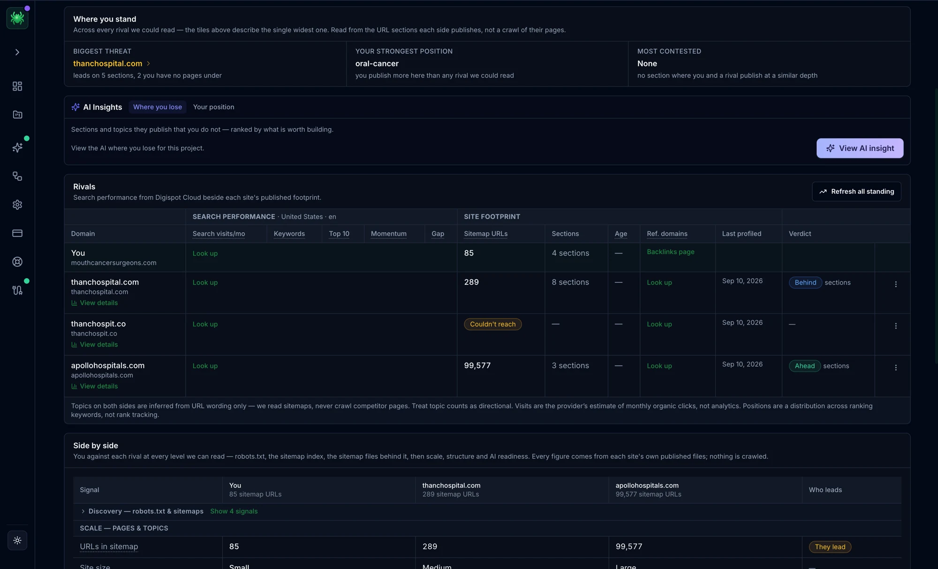This screenshot has width=938, height=569.
Task: Open the three-dot menu for thanchospital.com row
Action: [895, 284]
